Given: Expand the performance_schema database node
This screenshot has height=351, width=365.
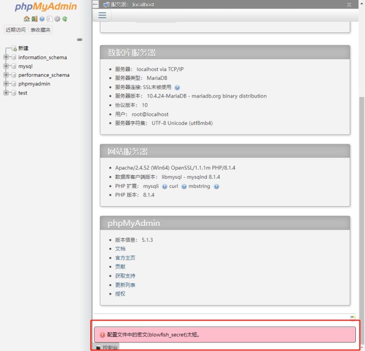Looking at the screenshot, I should point(6,75).
